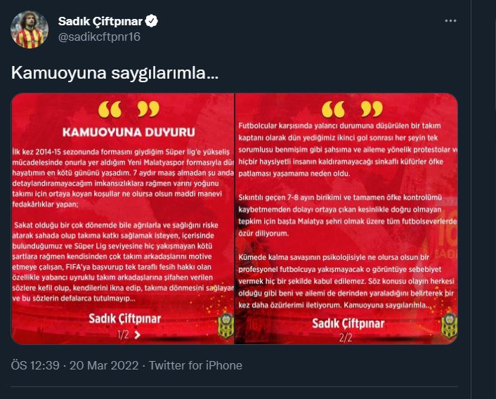Click the arrow next to 1/2 indicator
Screen dimensions: 496x399
point(137,335)
